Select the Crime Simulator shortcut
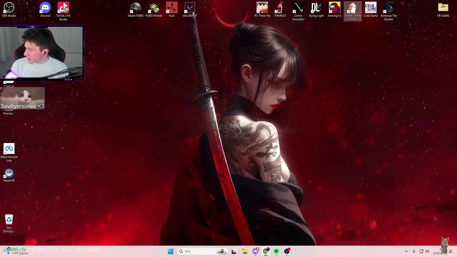 tap(298, 11)
